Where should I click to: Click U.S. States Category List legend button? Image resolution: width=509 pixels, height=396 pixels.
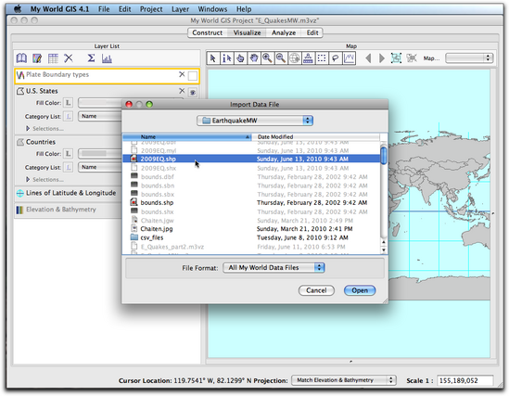68,116
